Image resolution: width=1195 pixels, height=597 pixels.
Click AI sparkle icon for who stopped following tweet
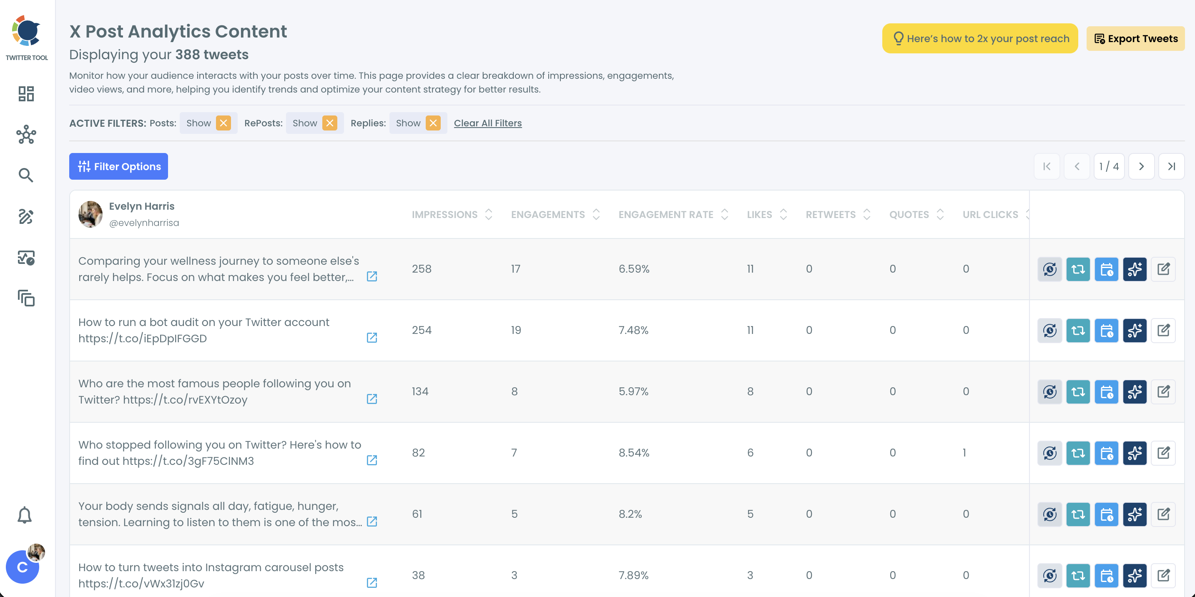pyautogui.click(x=1135, y=453)
